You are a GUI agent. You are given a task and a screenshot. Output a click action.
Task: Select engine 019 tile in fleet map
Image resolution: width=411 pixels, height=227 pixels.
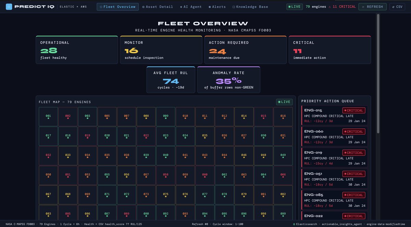click(x=87, y=136)
